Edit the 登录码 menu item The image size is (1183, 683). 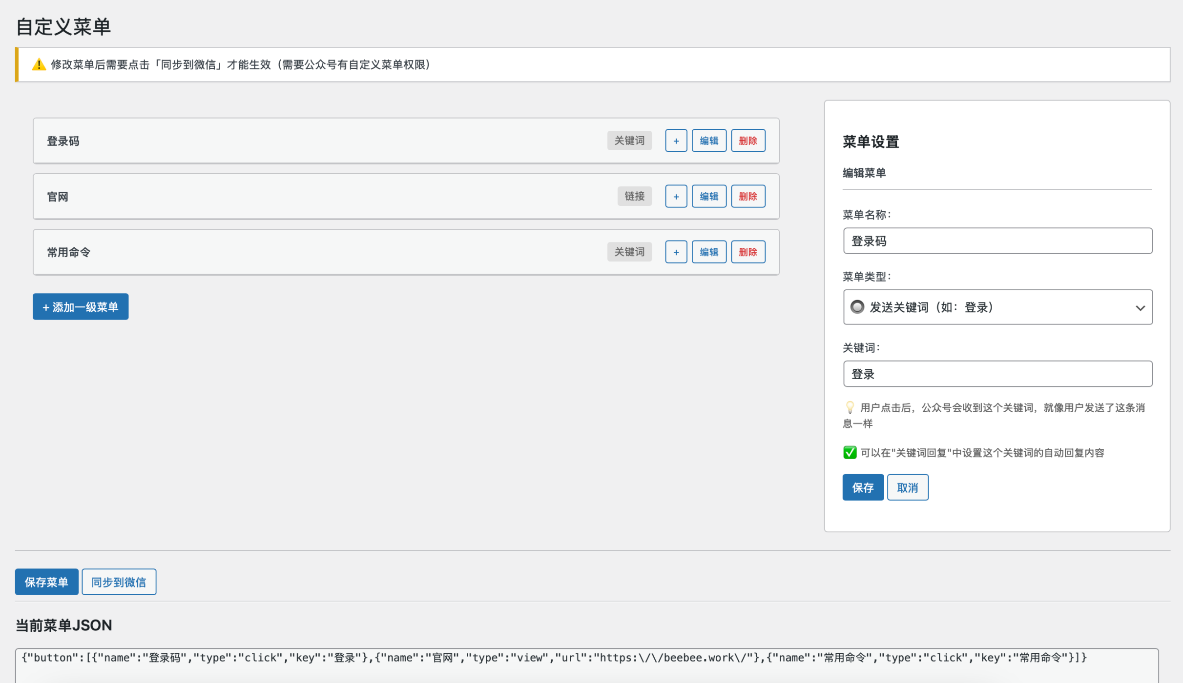click(708, 141)
